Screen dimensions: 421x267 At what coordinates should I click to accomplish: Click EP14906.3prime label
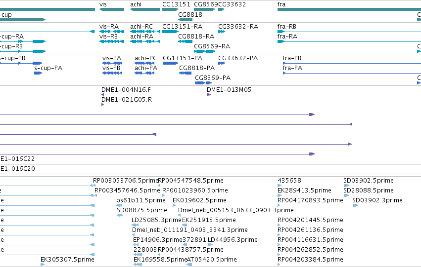tap(158, 240)
